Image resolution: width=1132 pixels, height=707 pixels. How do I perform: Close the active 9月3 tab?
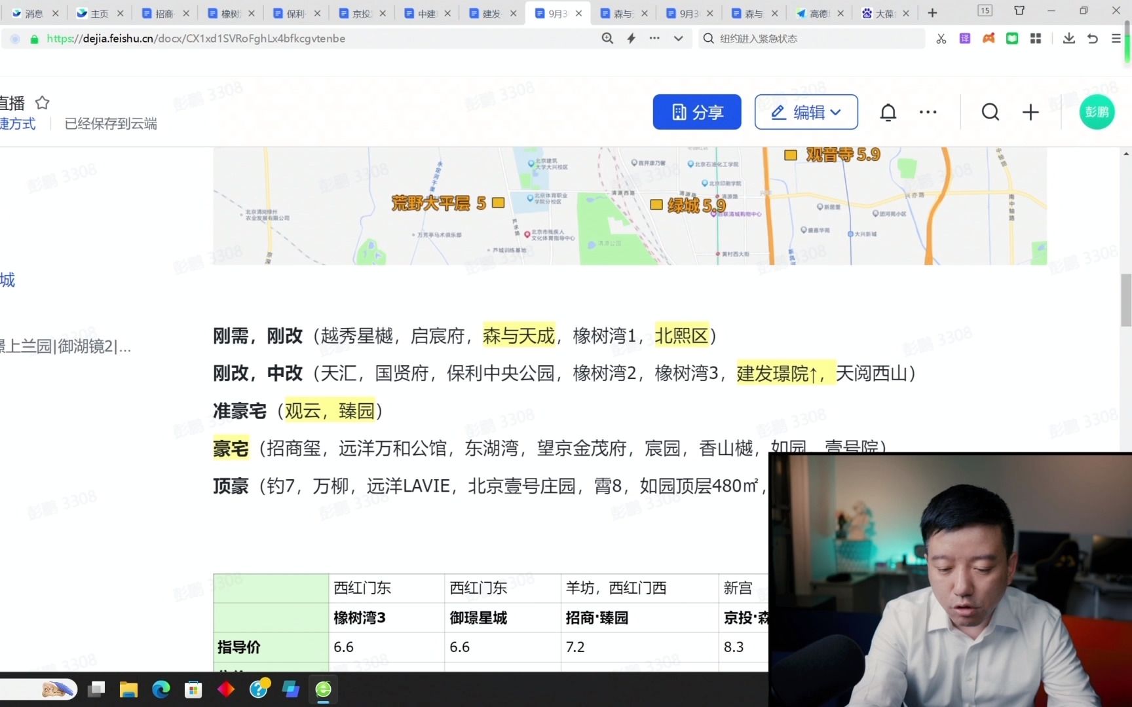(578, 13)
